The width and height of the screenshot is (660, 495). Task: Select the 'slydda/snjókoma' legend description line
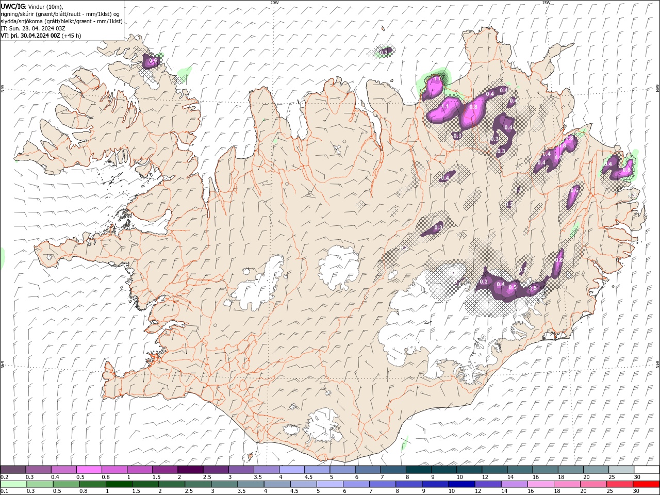[x=61, y=21]
